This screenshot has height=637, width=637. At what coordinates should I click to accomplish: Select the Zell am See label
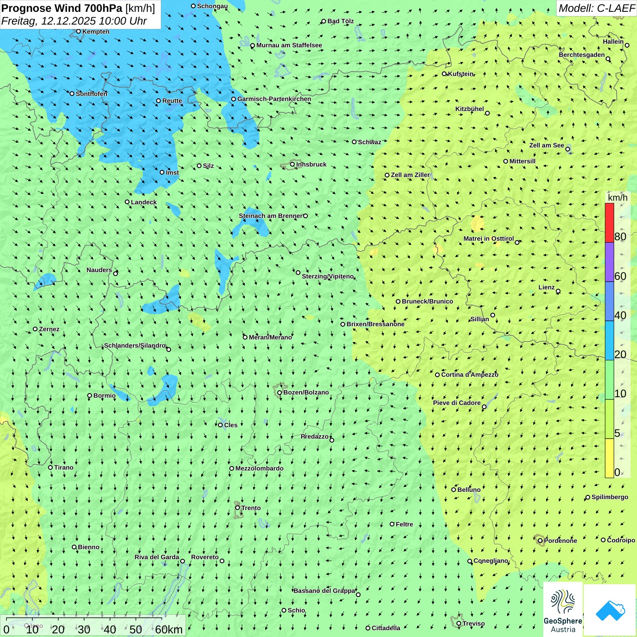[x=546, y=145]
